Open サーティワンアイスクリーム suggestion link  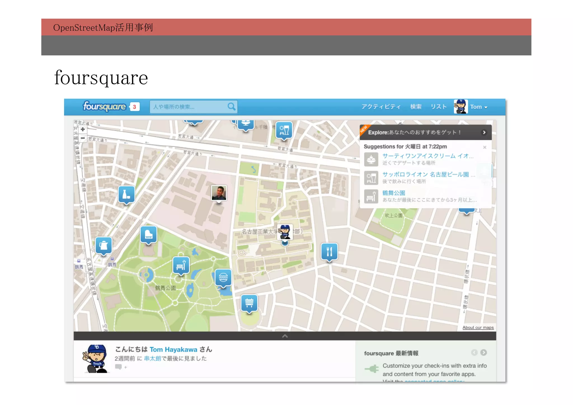(428, 156)
